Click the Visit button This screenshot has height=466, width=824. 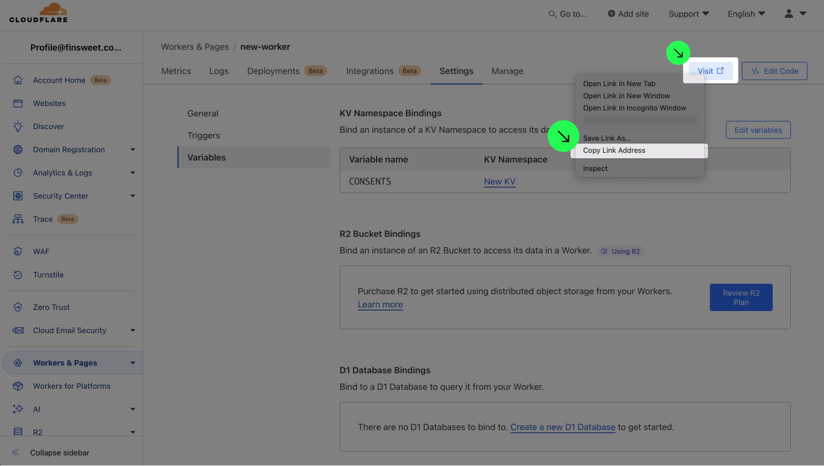pos(710,71)
